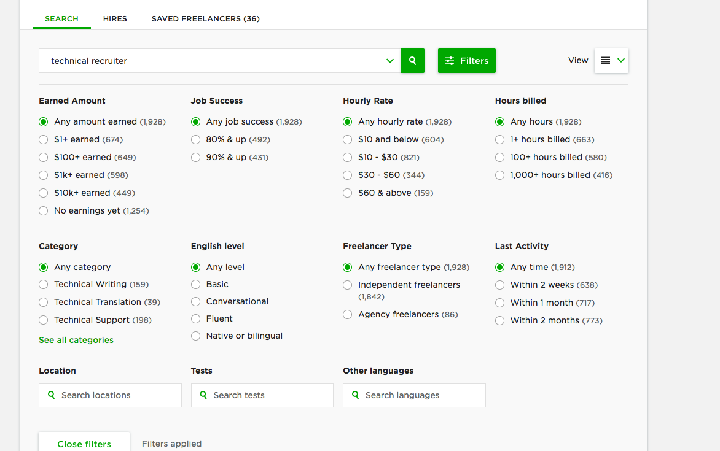Select Agency freelancers type
720x451 pixels.
pyautogui.click(x=348, y=315)
